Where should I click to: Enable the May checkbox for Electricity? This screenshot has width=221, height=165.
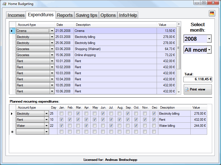click(x=94, y=114)
